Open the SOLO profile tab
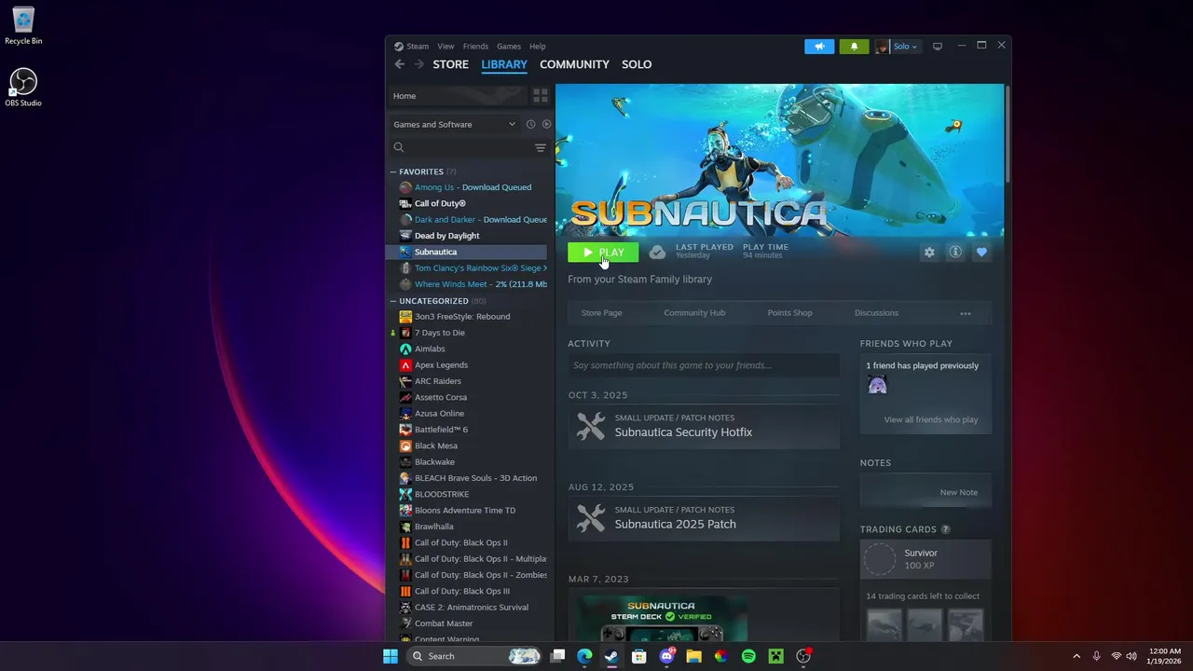 pos(637,64)
